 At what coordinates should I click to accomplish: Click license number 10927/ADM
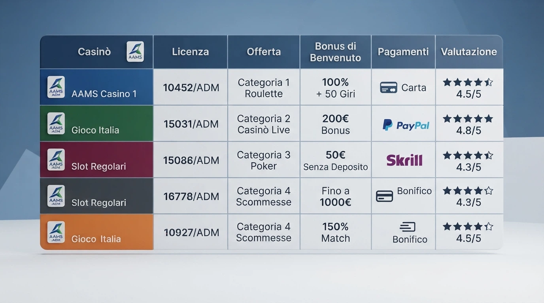click(x=191, y=233)
